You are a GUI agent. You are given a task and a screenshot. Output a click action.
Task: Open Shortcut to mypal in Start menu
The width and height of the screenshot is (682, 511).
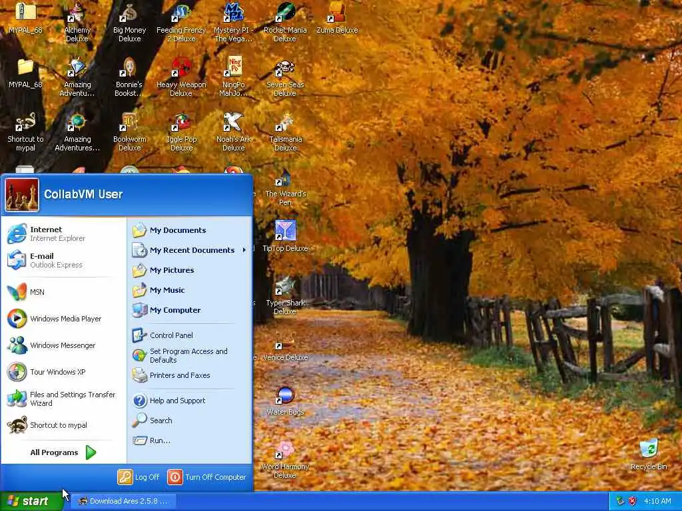tap(63, 425)
